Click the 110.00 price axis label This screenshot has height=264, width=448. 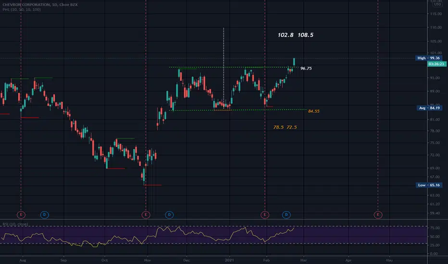436,27
